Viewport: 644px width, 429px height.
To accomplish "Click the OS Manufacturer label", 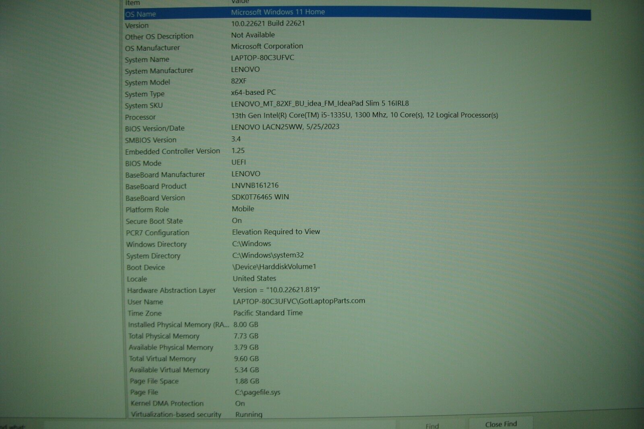I will tap(152, 48).
